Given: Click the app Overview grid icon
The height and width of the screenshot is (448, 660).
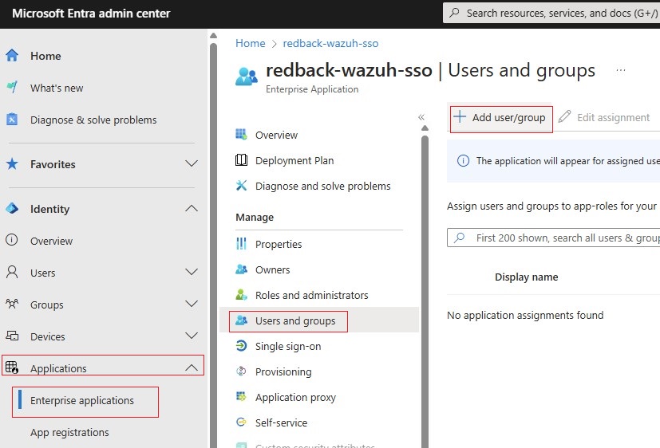Looking at the screenshot, I should click(241, 135).
